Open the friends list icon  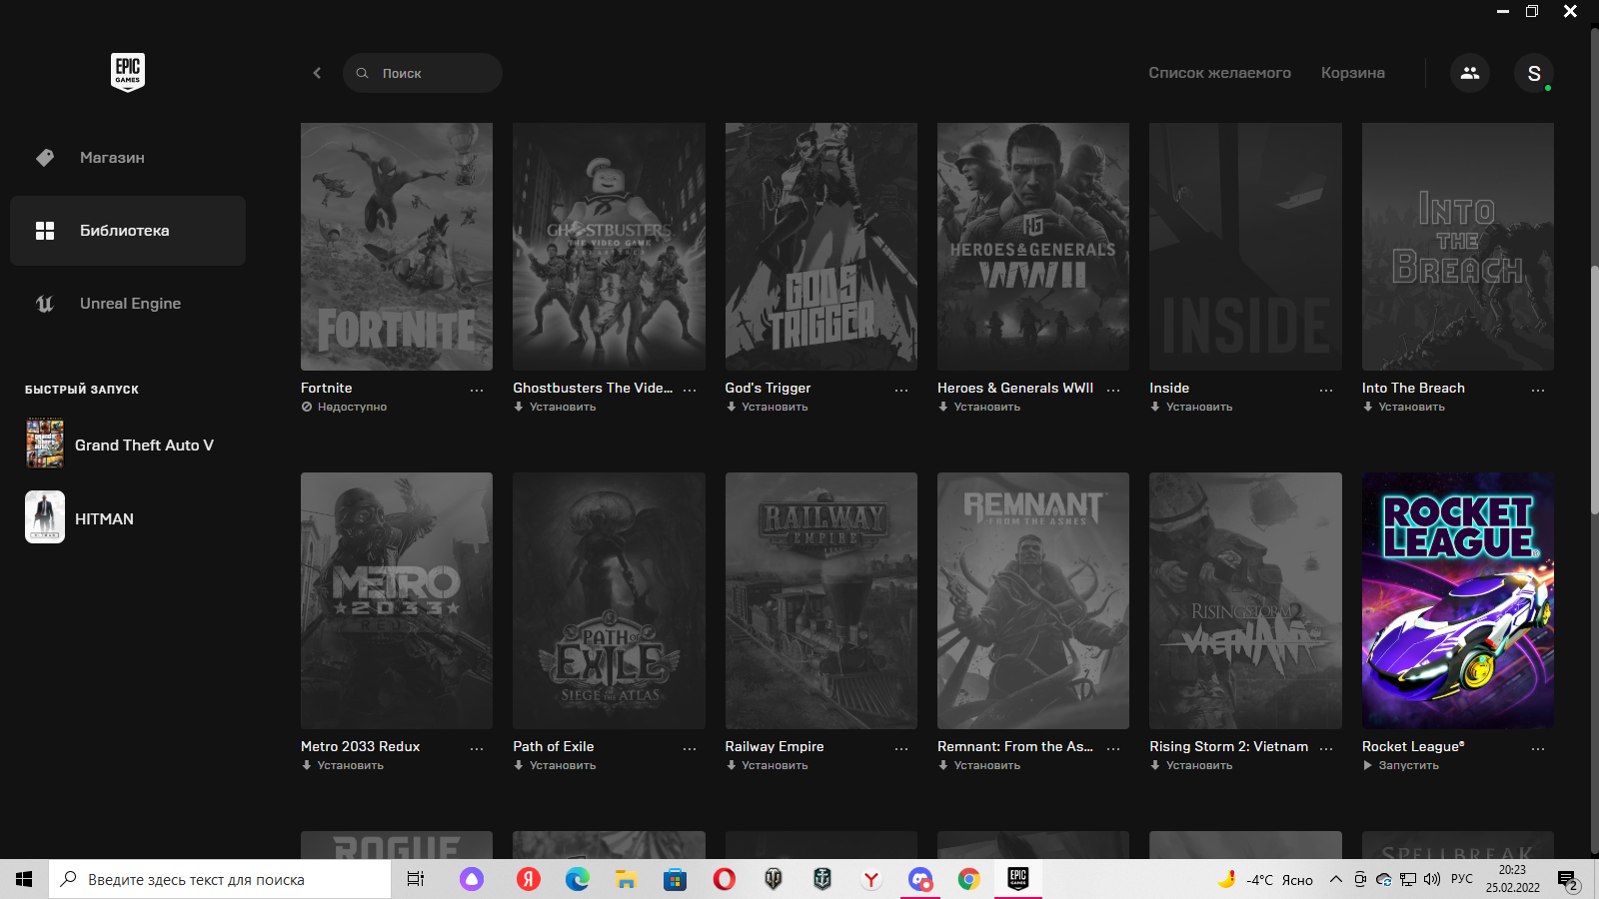pyautogui.click(x=1470, y=73)
